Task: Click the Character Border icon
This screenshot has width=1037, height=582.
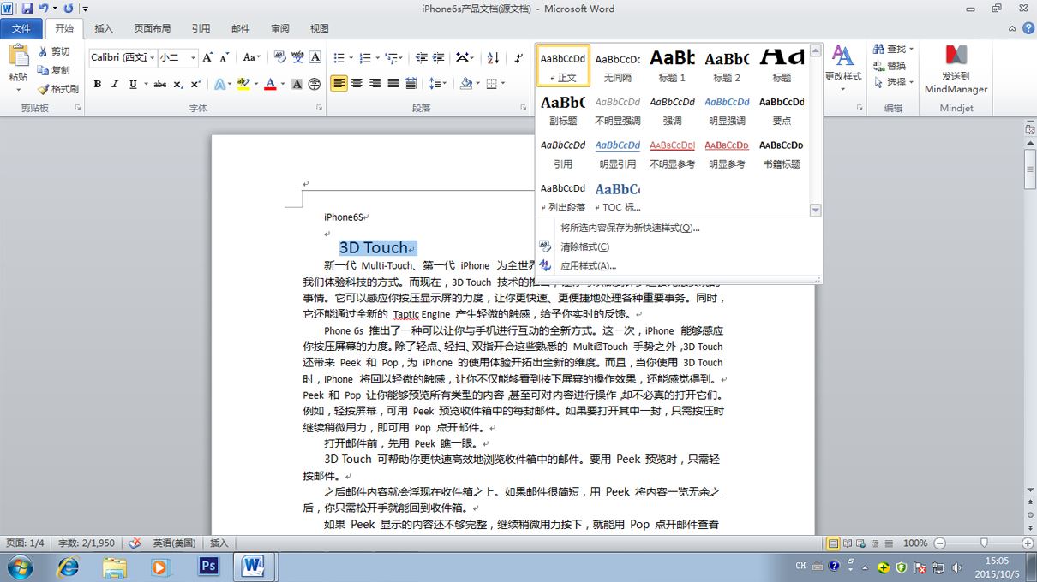Action: (x=315, y=57)
